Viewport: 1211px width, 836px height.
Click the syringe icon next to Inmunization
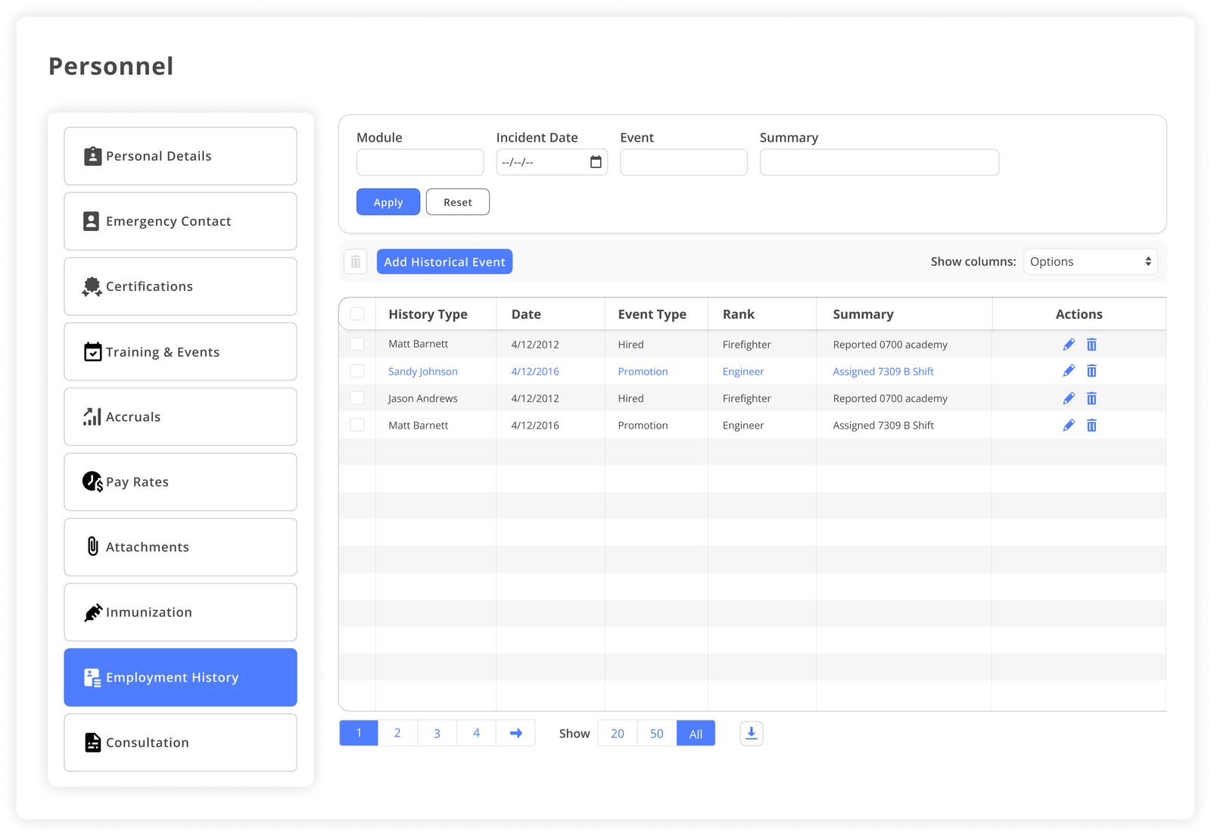(x=92, y=612)
